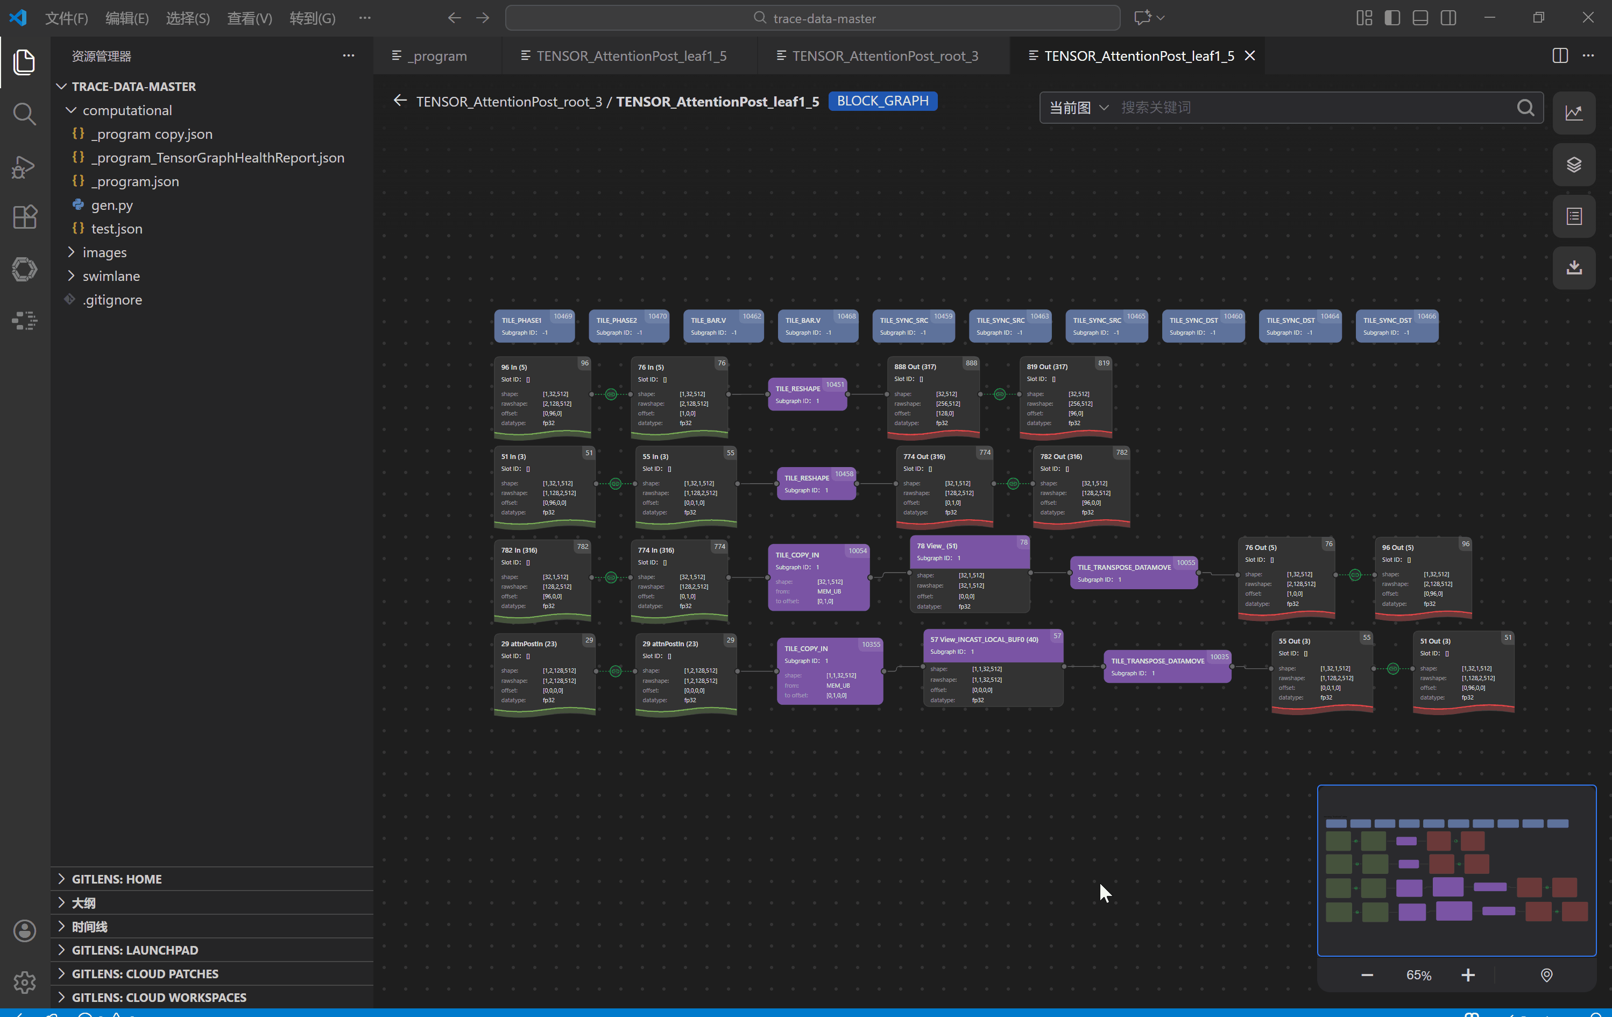Open the Search view in activity bar
1612x1017 pixels.
point(24,114)
